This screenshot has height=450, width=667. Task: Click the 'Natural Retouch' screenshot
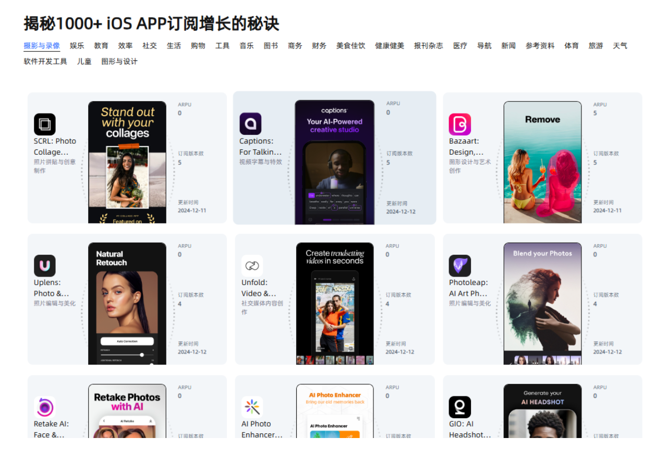(x=127, y=303)
